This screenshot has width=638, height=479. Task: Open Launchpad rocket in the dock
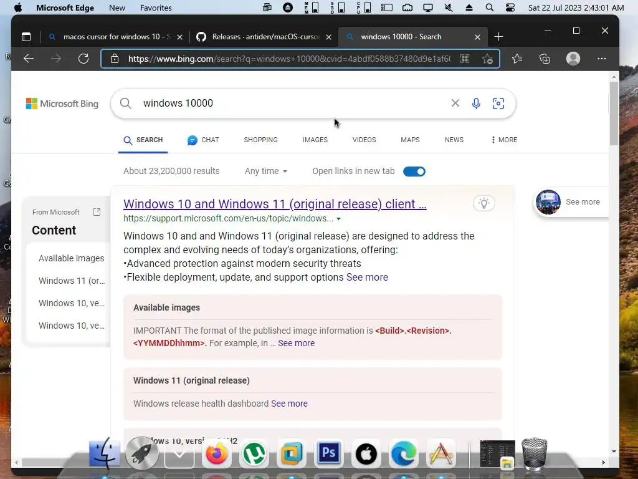tap(141, 453)
